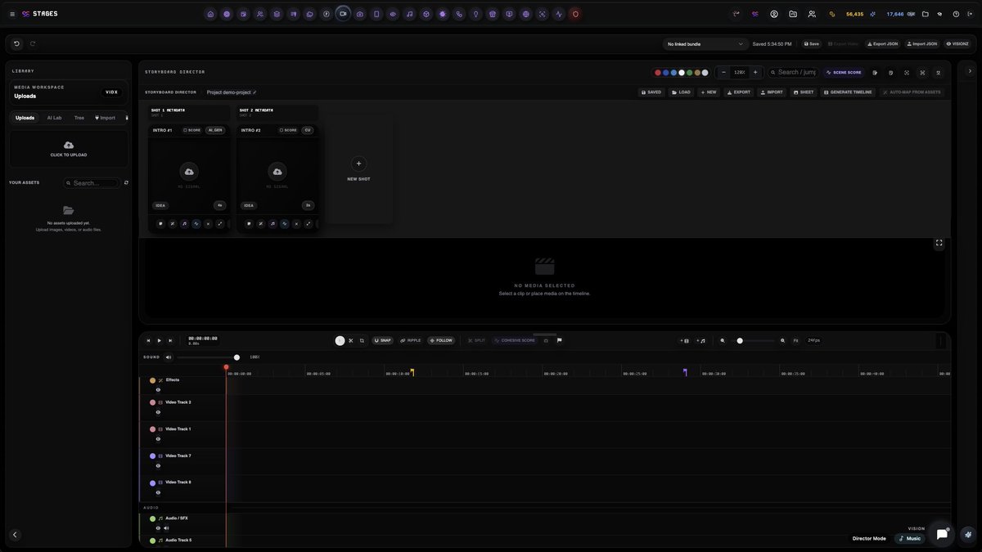Viewport: 982px width, 552px height.
Task: Collapse the Library panel with the left chevron
Action: [x=13, y=532]
